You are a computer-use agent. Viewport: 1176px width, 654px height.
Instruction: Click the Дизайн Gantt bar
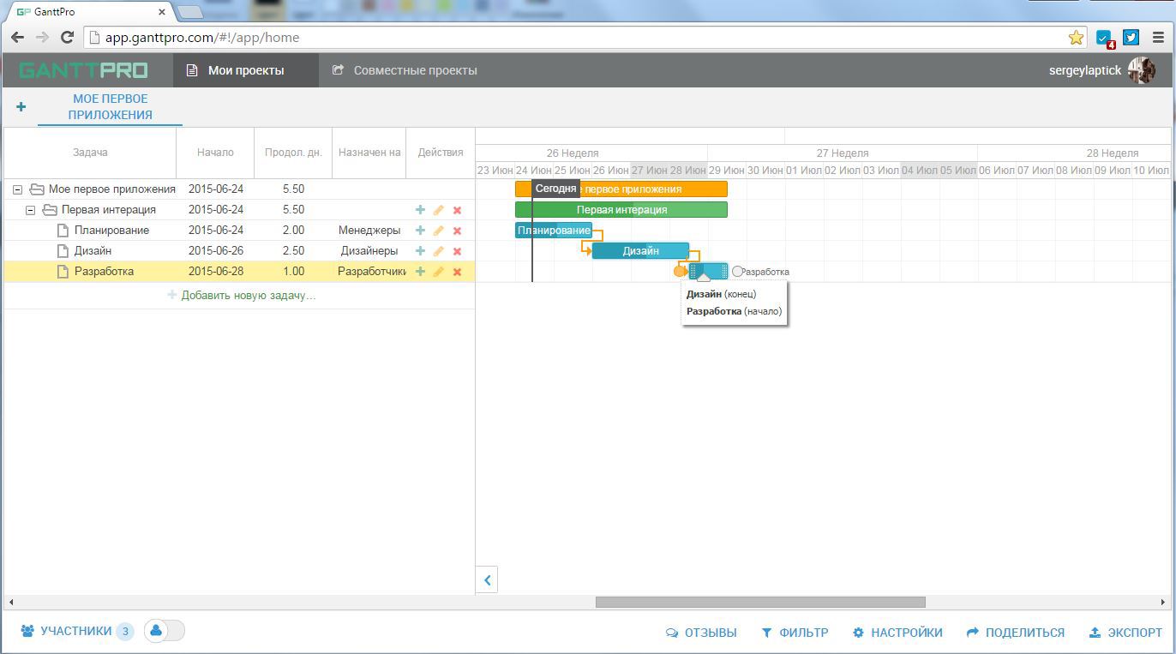(640, 251)
